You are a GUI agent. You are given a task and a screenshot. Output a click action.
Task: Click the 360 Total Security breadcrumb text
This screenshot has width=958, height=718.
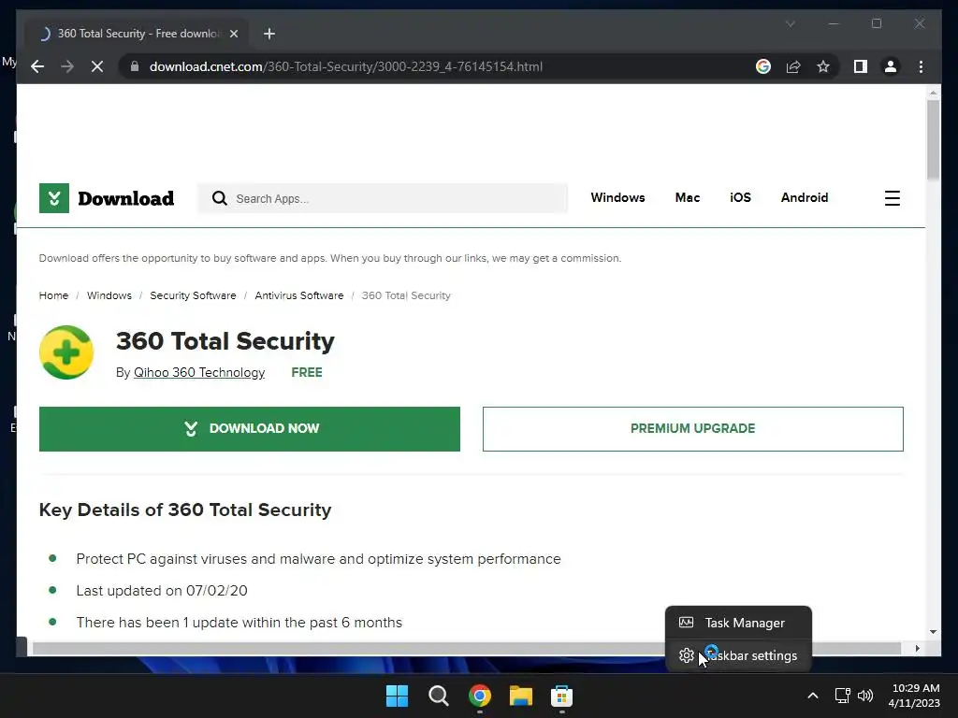(x=406, y=295)
